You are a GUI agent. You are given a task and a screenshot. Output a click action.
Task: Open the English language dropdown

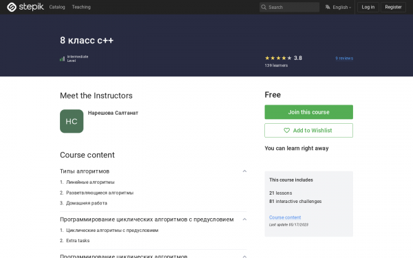click(x=338, y=7)
